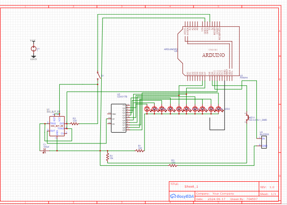This screenshot has width=287, height=205.
Task: Click the Sheet_1 title in title block
Action: coord(191,186)
